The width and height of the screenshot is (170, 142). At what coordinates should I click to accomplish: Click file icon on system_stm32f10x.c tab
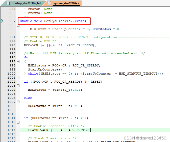(x=50, y=3)
